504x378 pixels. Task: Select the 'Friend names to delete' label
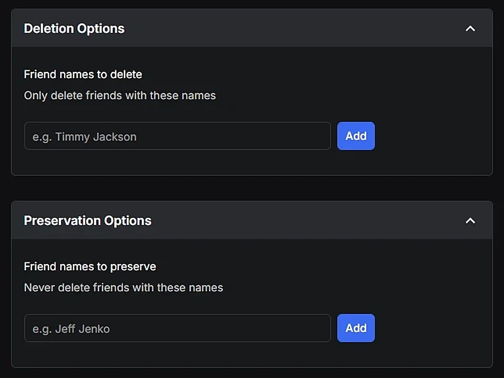(x=83, y=74)
